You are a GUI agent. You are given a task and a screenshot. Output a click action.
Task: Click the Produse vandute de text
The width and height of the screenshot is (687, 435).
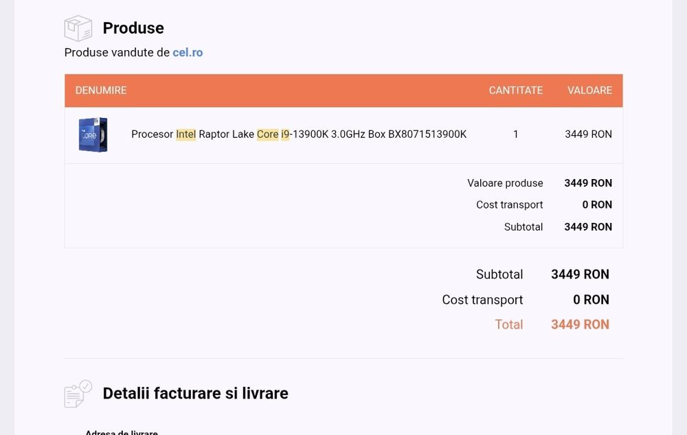coord(117,53)
